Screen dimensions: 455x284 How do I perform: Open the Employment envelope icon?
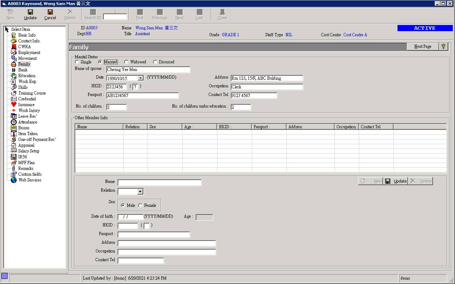coord(14,53)
